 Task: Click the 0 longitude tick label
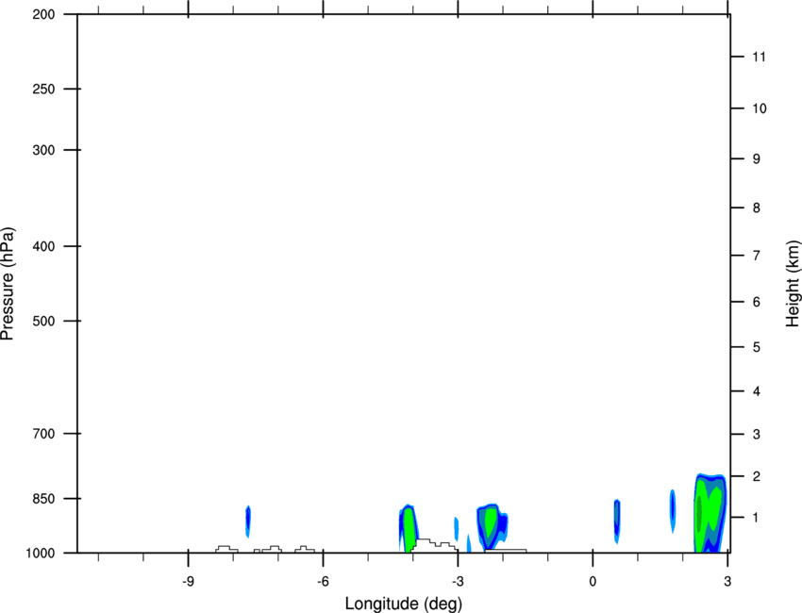(x=593, y=582)
